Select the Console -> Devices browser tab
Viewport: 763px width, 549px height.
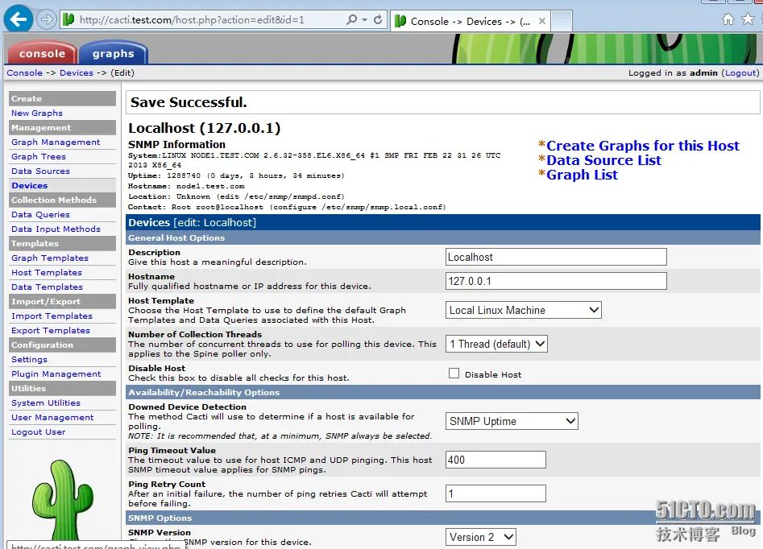tap(470, 21)
